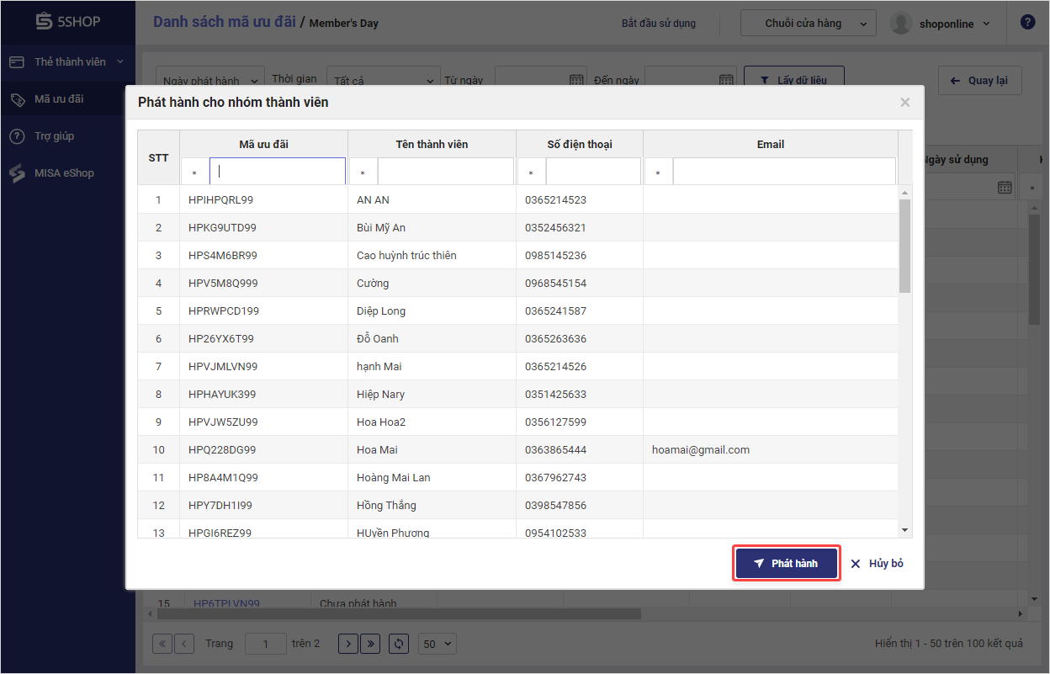Open MISA eShop in the sidebar
The image size is (1050, 674).
[67, 173]
